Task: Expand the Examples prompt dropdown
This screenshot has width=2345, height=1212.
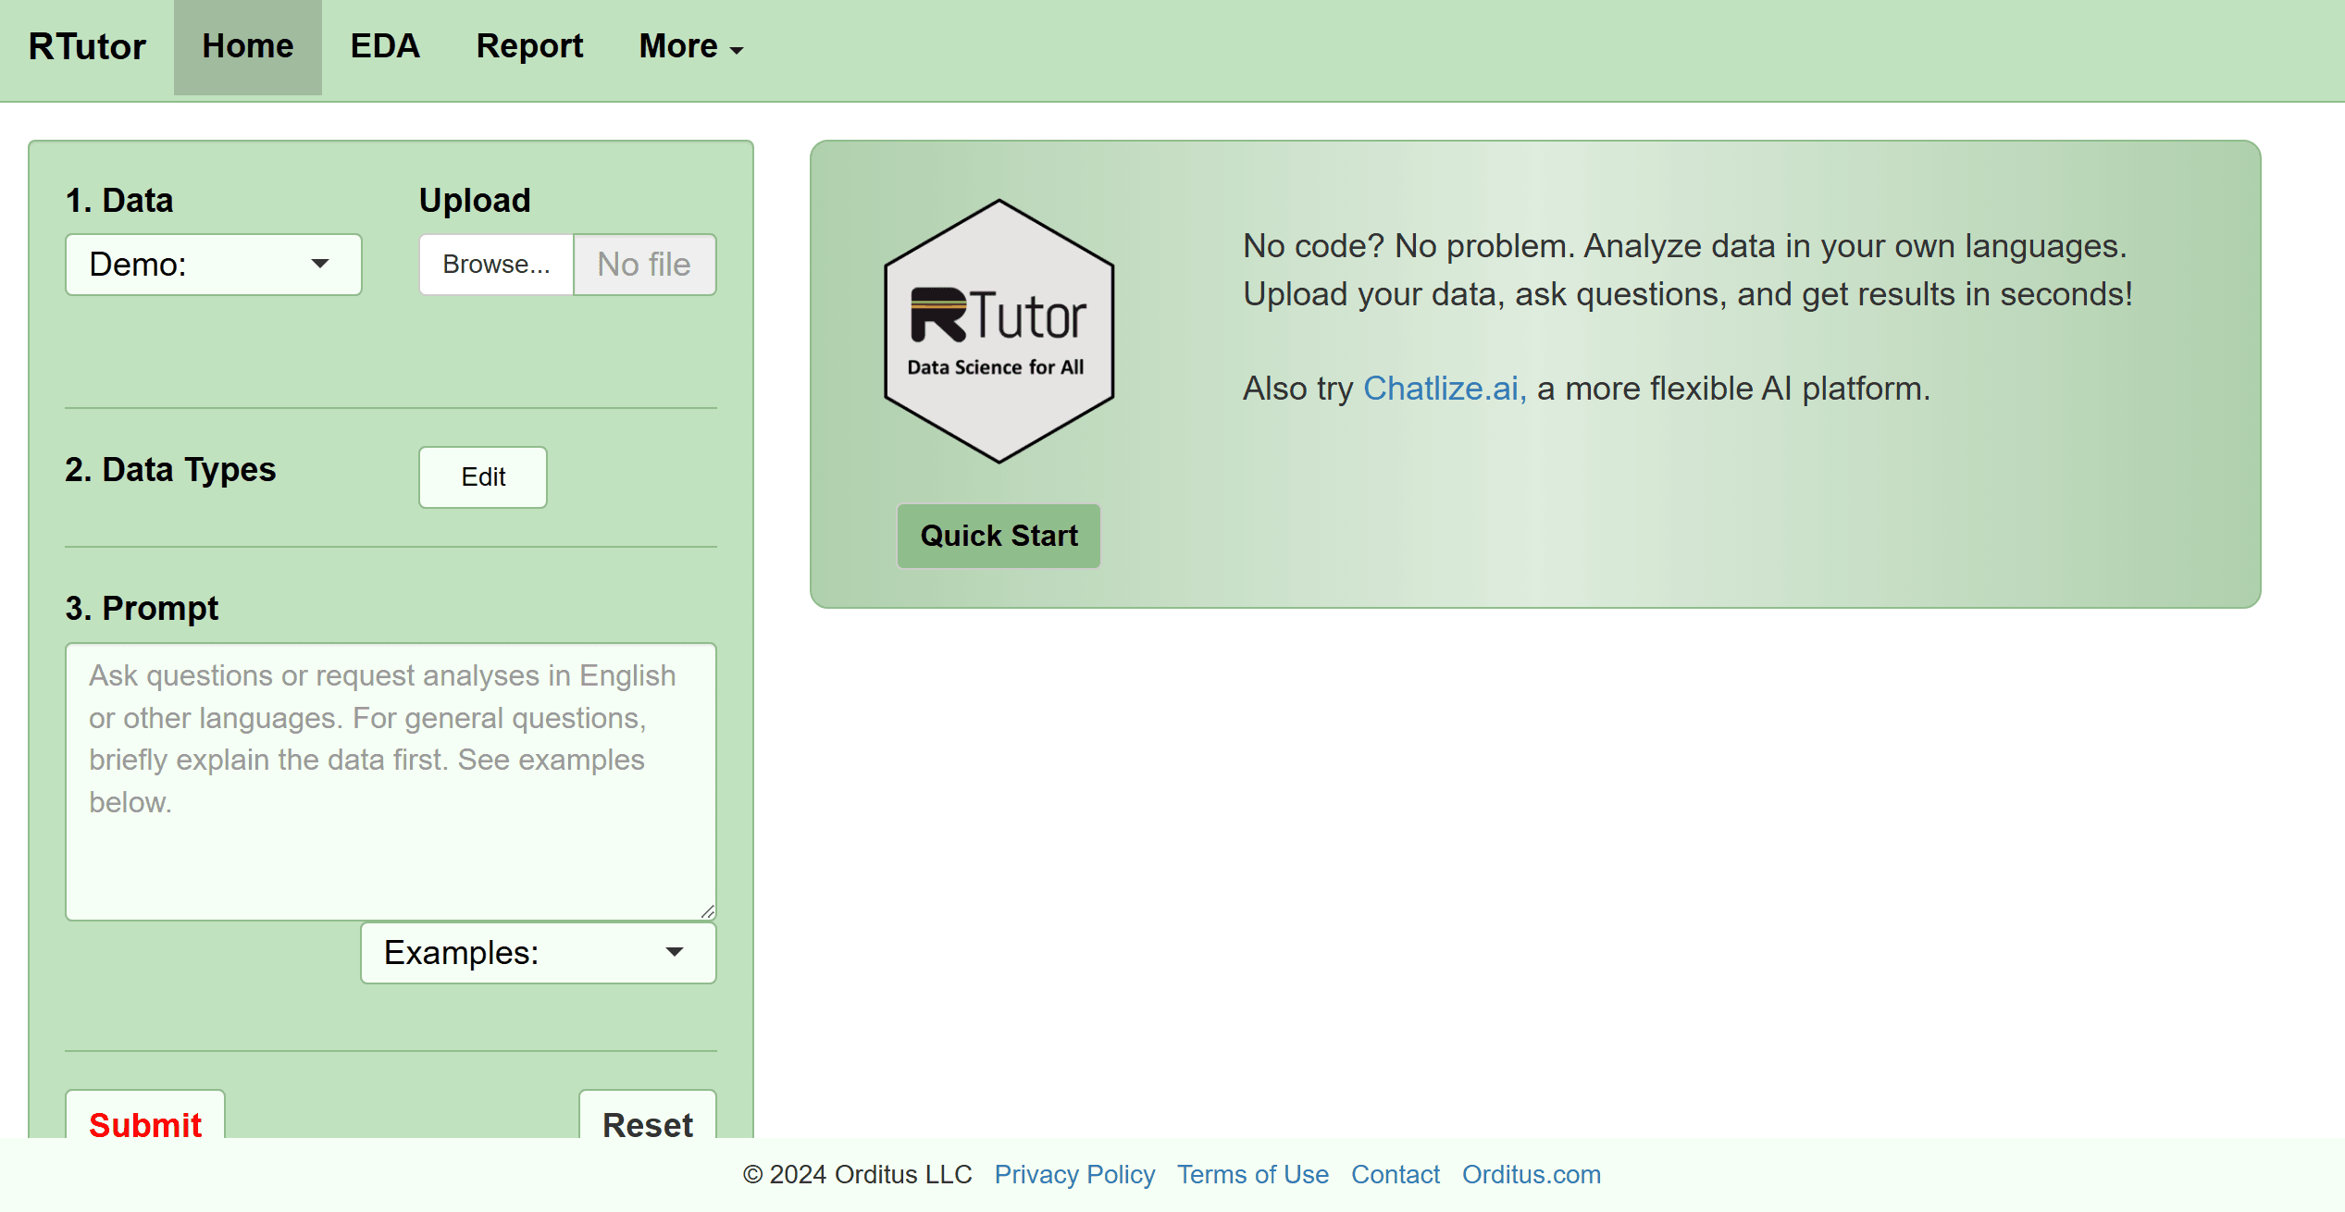Action: pyautogui.click(x=538, y=952)
